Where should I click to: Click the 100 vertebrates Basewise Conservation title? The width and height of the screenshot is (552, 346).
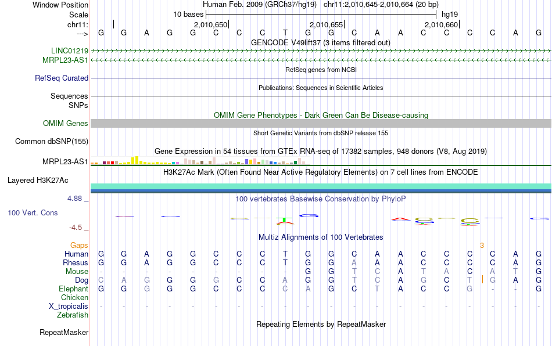[321, 199]
